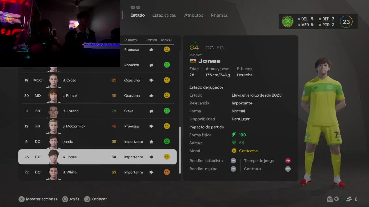Open the Atributos tab
This screenshot has height=207, width=369.
(194, 15)
